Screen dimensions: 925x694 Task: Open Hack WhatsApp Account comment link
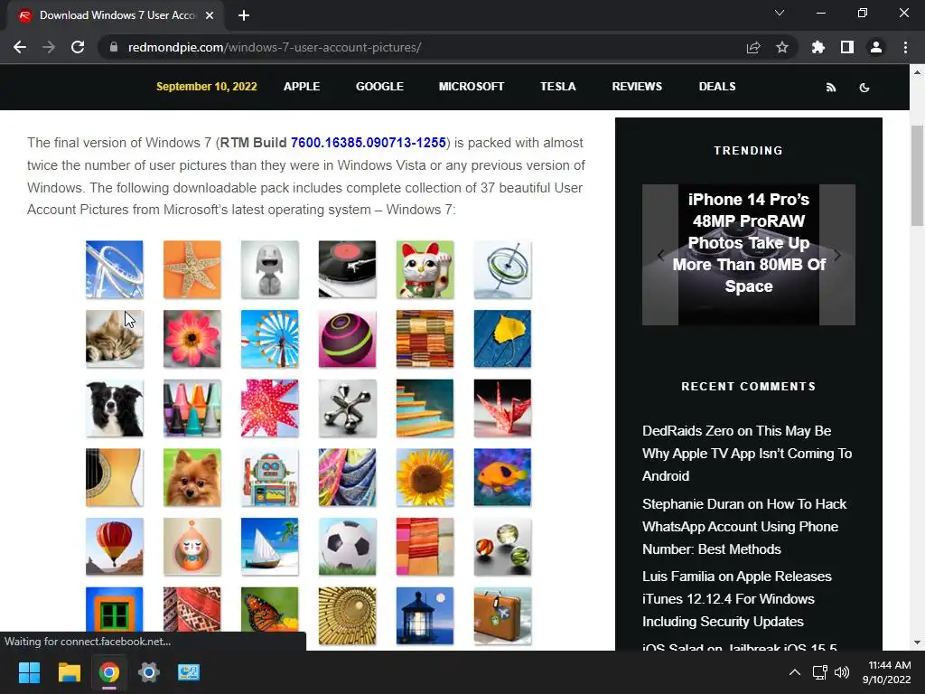(744, 527)
